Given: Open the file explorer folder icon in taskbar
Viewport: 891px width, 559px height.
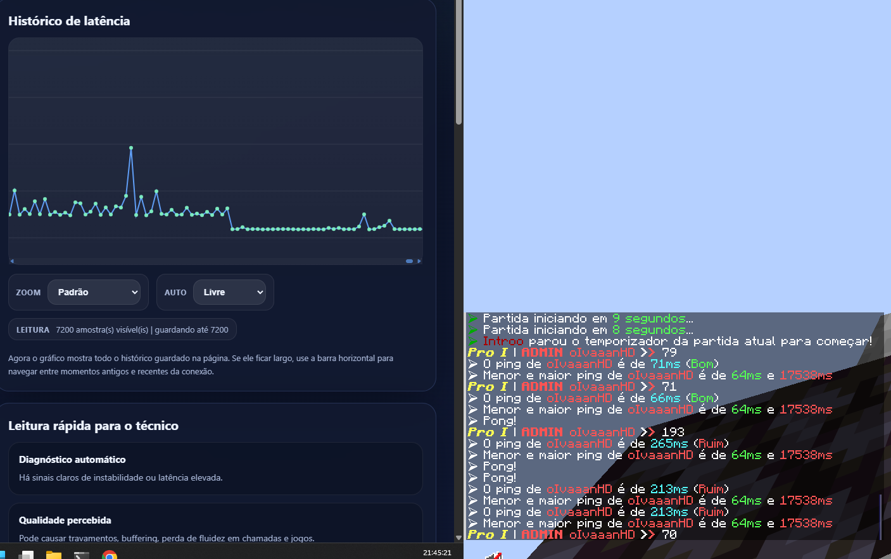Looking at the screenshot, I should pos(53,554).
